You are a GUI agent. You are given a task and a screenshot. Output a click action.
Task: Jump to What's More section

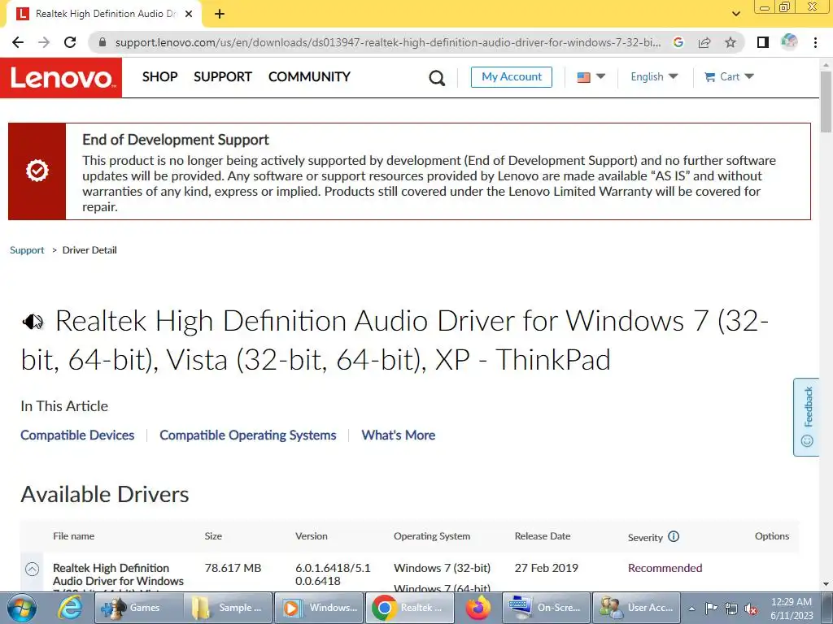(x=399, y=435)
